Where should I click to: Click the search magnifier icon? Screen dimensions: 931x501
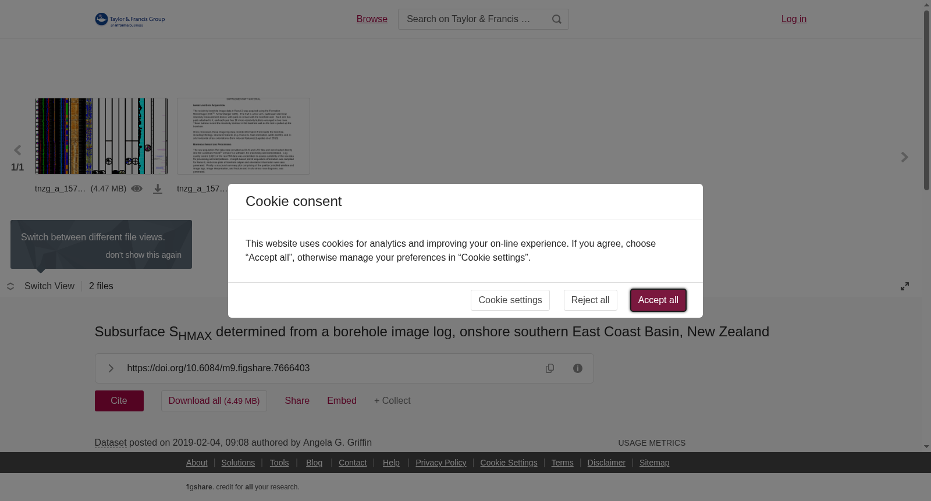(x=557, y=19)
